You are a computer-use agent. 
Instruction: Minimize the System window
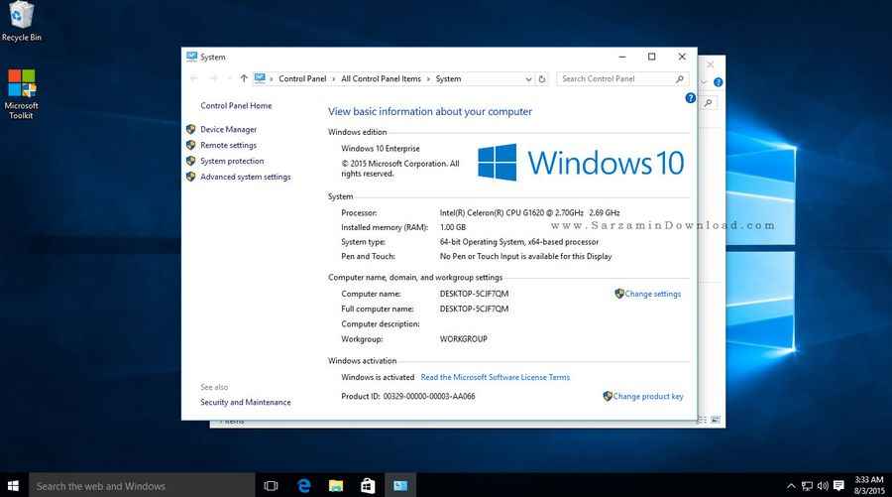point(622,57)
